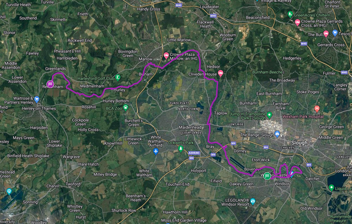Screen dimensions: 352x224
Task: Open the Jump In Trampoline Parks pin
Action: (269, 115)
